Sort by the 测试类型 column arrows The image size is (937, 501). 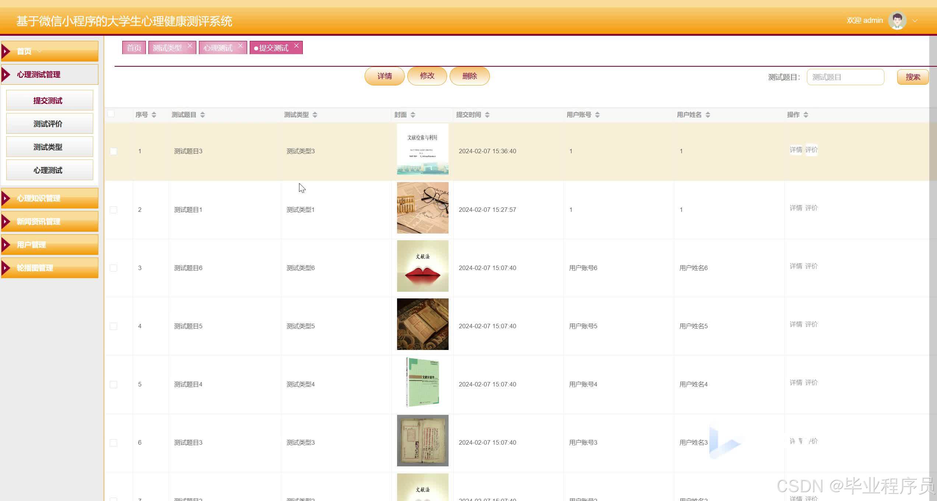pos(315,115)
